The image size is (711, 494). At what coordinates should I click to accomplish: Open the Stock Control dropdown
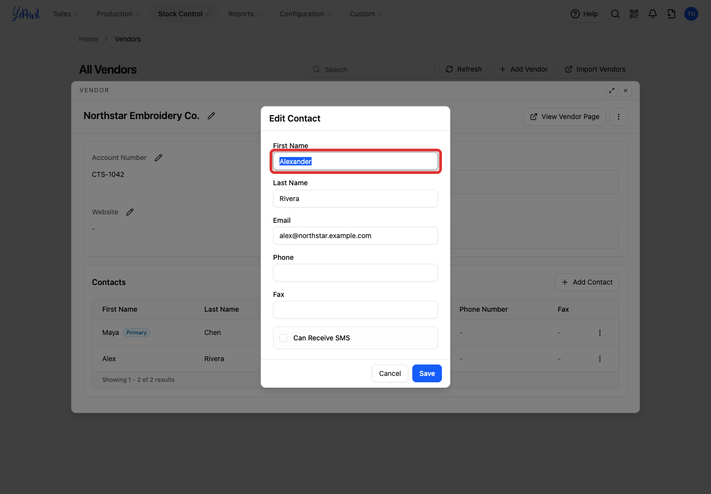click(184, 14)
